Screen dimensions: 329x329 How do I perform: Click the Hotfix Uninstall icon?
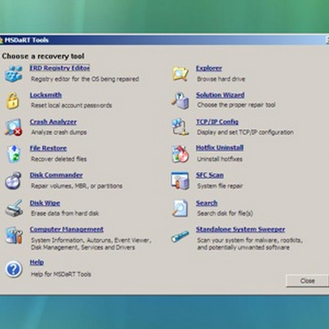[x=180, y=154]
